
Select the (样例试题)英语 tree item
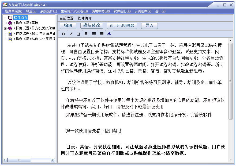[26, 23]
